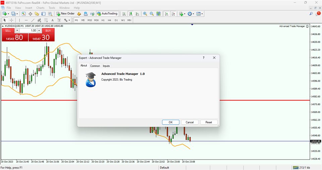The image size is (322, 170).
Task: Decrease trade volume with down arrow
Action: (x=17, y=31)
